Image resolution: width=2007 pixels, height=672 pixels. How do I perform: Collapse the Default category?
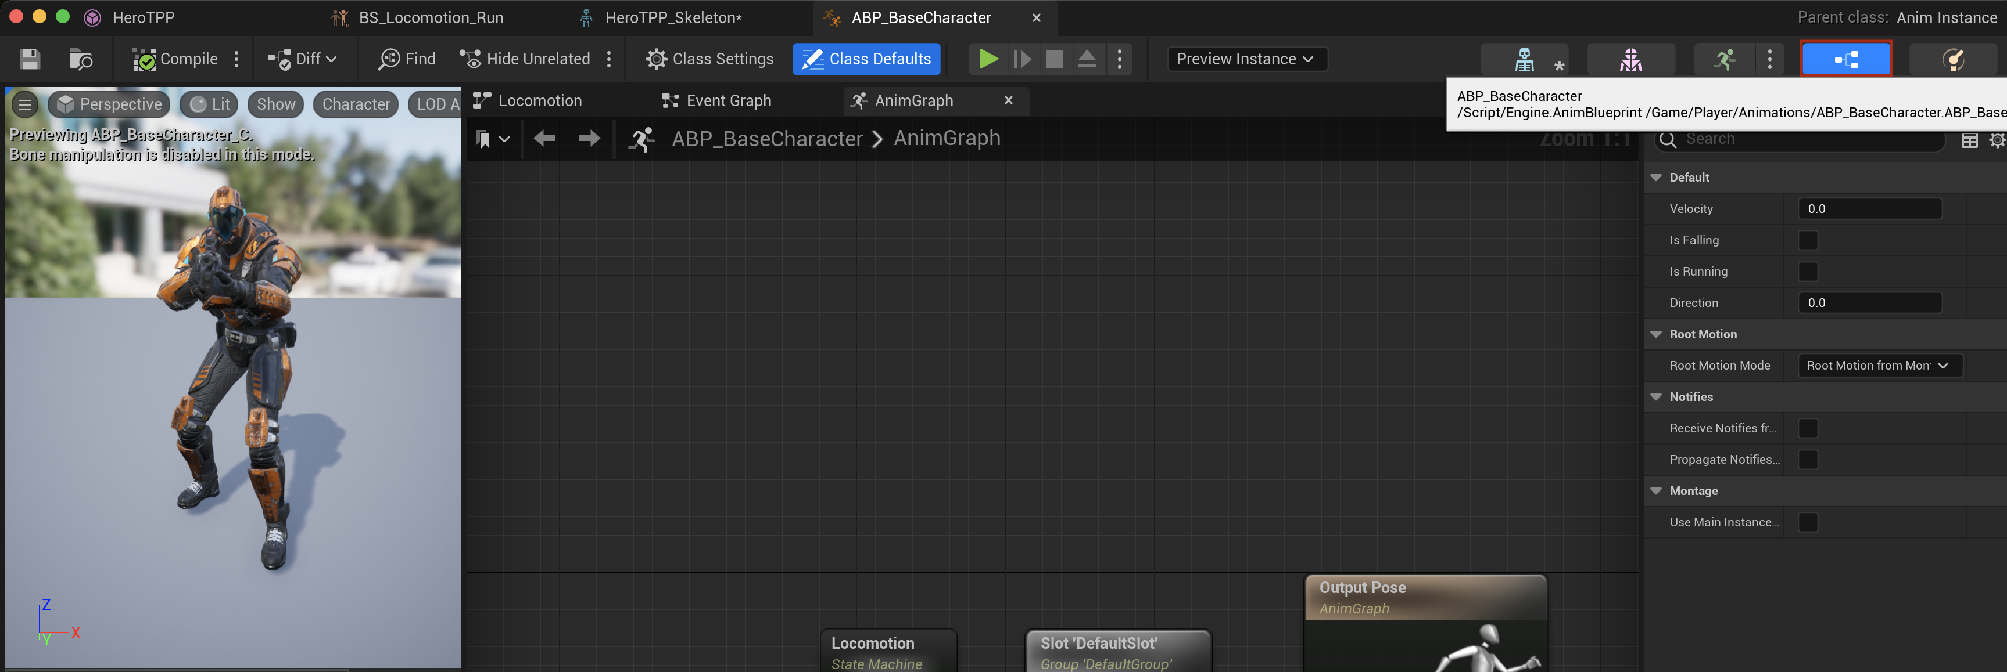1657,178
